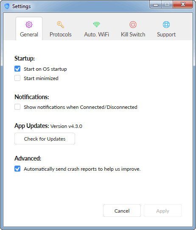196x230 pixels.
Task: Click the green WiFi signal icon
Action: [x=97, y=25]
